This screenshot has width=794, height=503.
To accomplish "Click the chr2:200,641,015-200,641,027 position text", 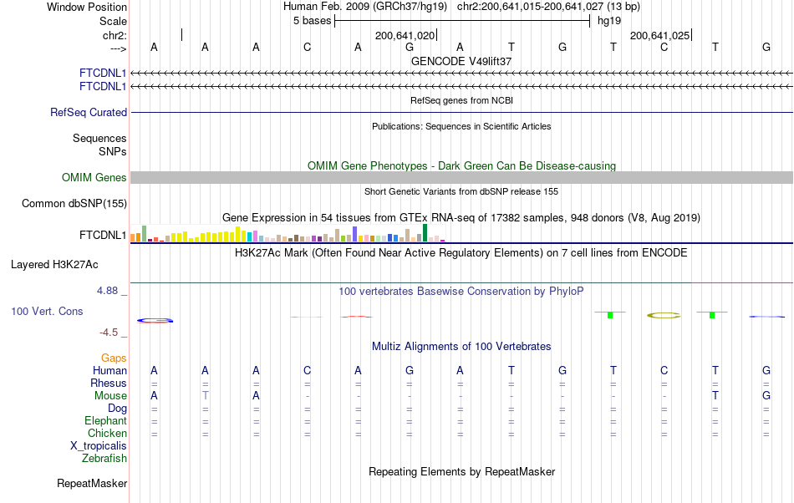I will tap(548, 7).
